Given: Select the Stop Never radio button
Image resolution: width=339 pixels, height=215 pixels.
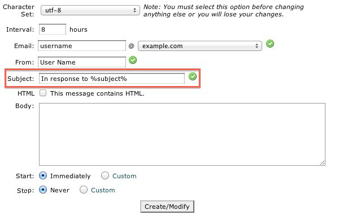Looking at the screenshot, I should (43, 190).
